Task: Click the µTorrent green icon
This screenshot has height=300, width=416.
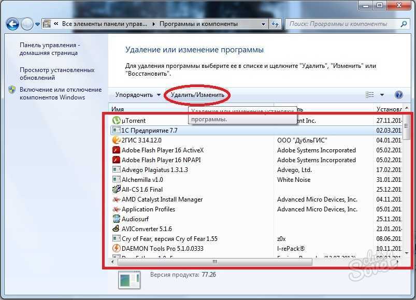Action: tap(116, 120)
